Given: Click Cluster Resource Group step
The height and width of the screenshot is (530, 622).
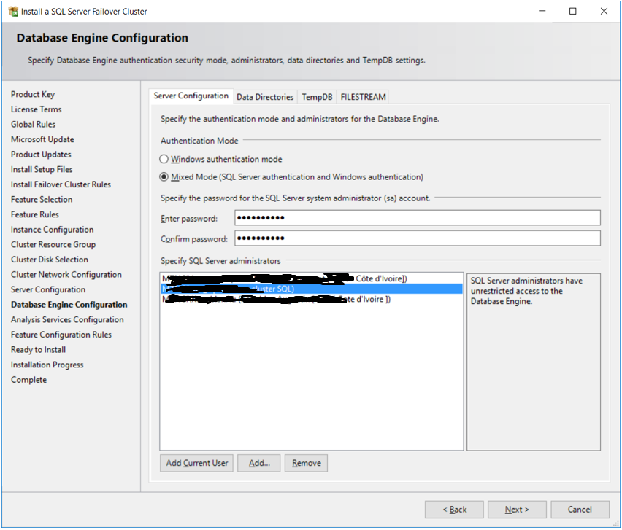Looking at the screenshot, I should (53, 245).
